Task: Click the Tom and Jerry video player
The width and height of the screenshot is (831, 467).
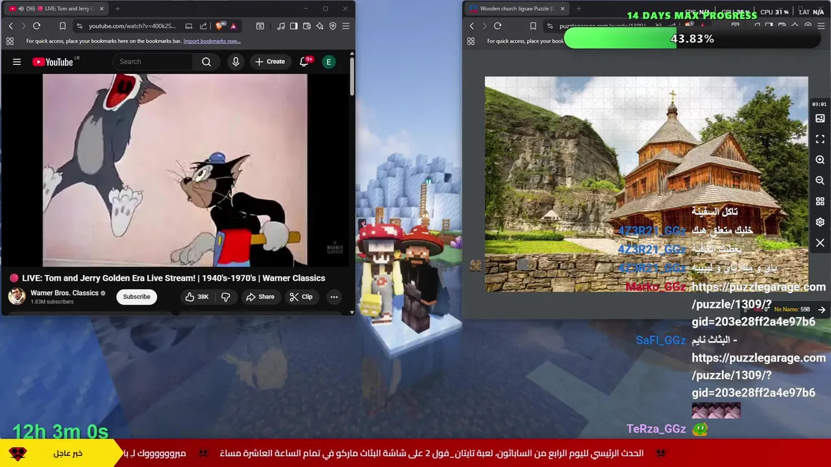Action: point(175,170)
